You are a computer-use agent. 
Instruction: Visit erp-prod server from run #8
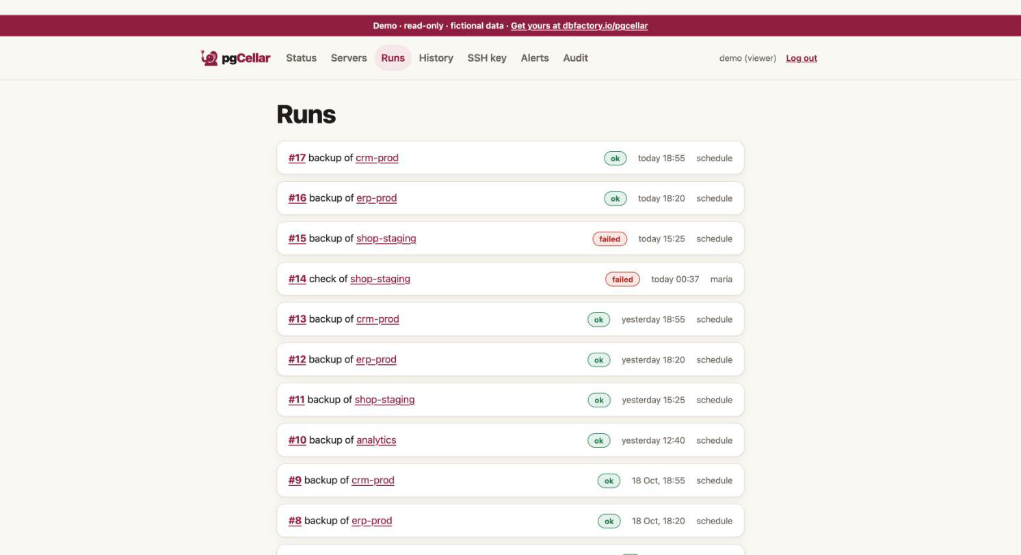tap(371, 521)
